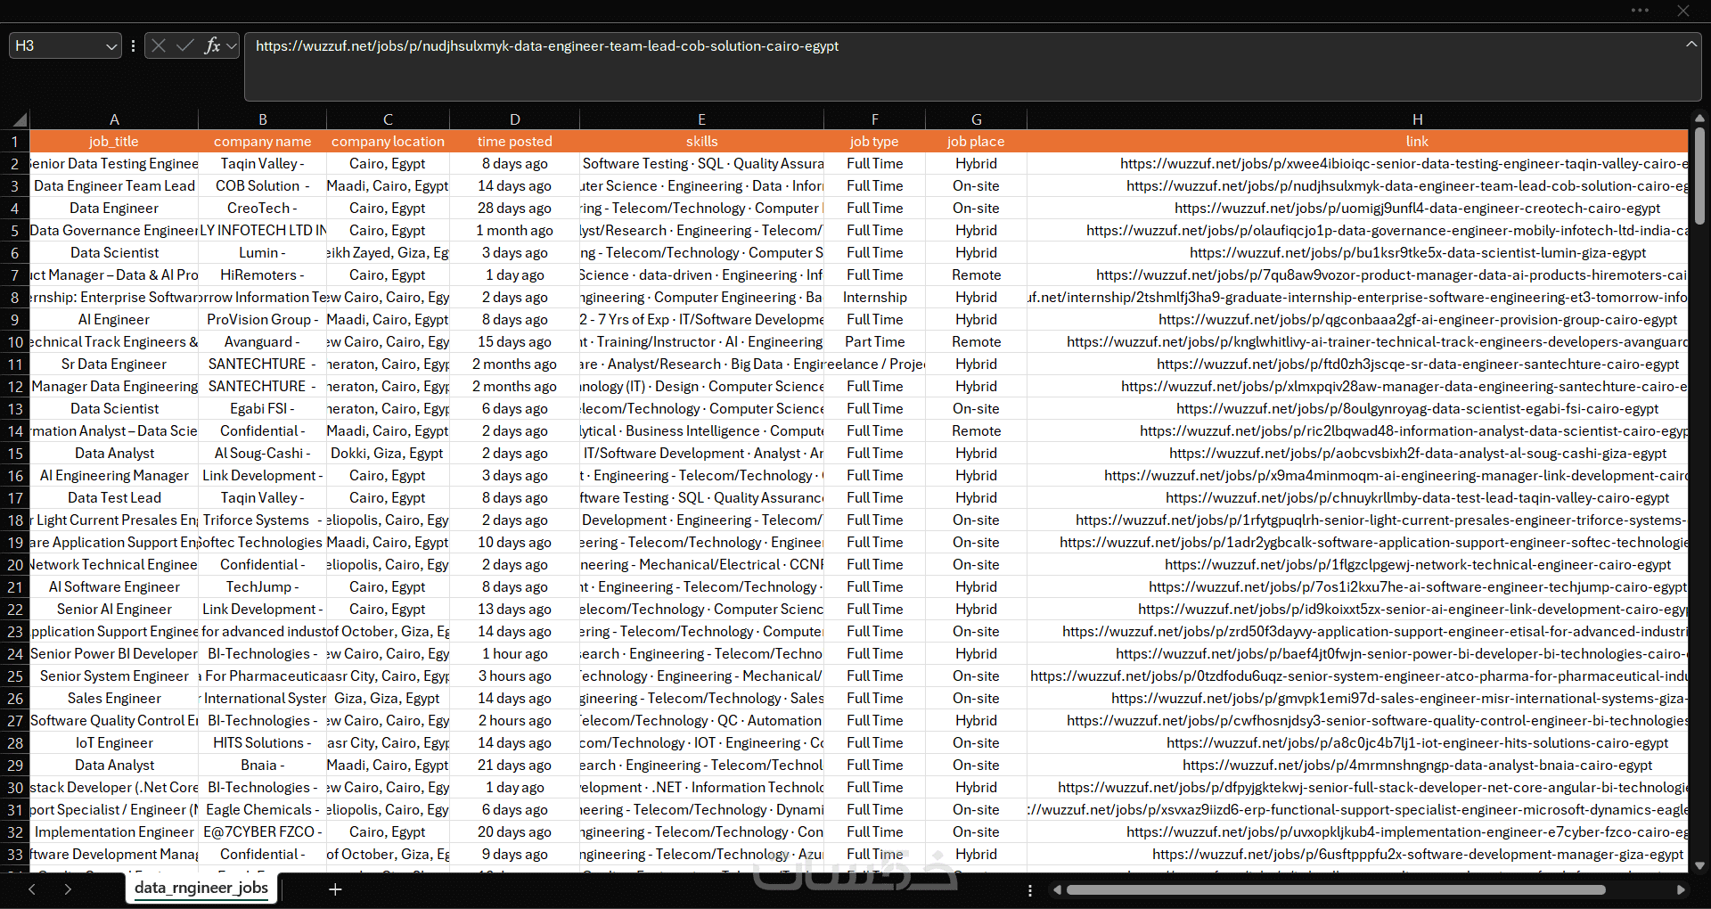Open the IoT engineer HITS Solutions link
Viewport: 1711px width, 909px height.
coord(1417,743)
